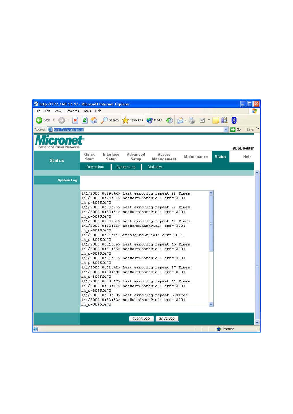Click the CLEAR LOG button
293x414 pixels.
coord(141,319)
